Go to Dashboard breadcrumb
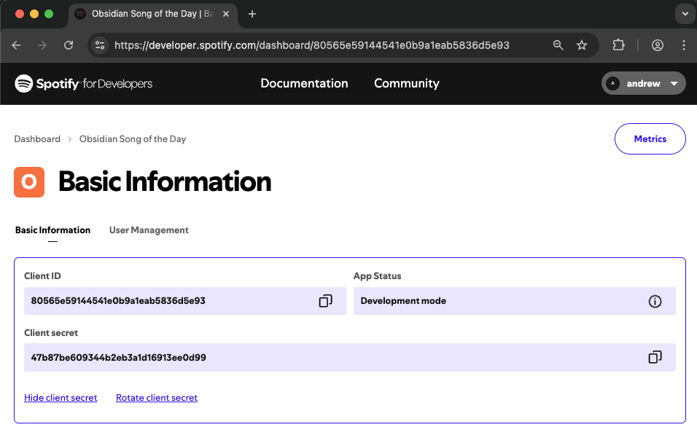The height and width of the screenshot is (430, 697). pyautogui.click(x=37, y=139)
